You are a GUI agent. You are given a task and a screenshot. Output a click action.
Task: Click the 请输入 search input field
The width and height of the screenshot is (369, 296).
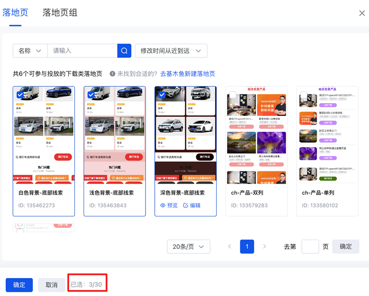coord(82,51)
